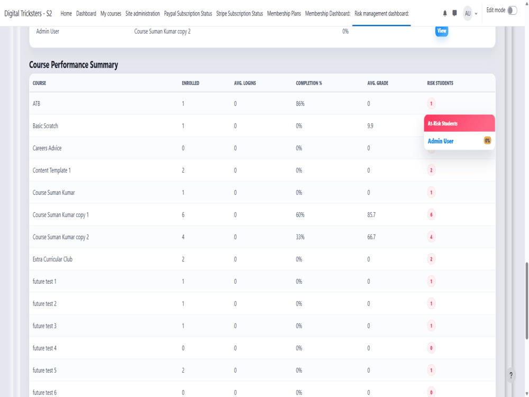The image size is (529, 397).
Task: Select 'Course Suman Kumar copy 2' in top row
Action: (162, 31)
